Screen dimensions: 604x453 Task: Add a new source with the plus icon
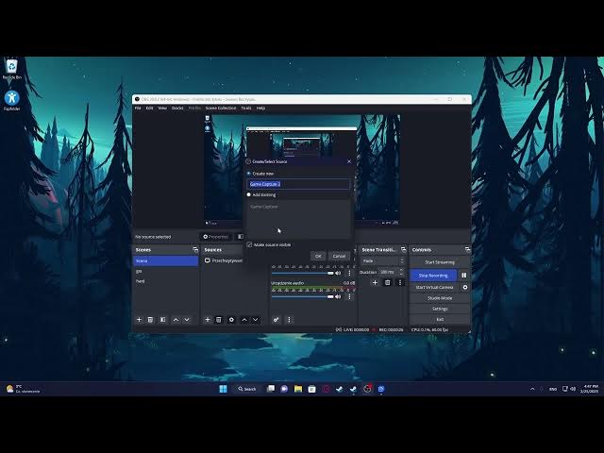(x=208, y=320)
